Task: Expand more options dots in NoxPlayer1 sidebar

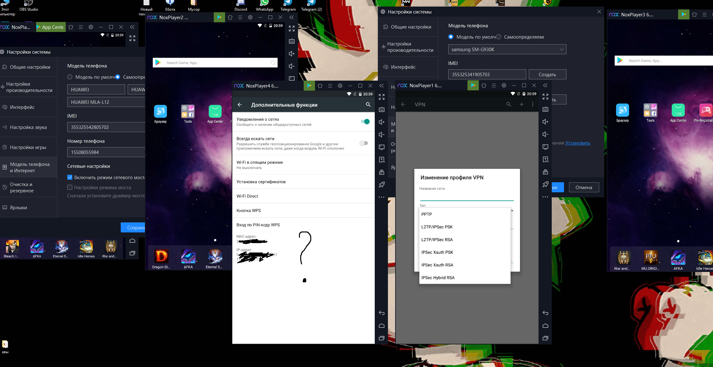Action: tap(545, 197)
